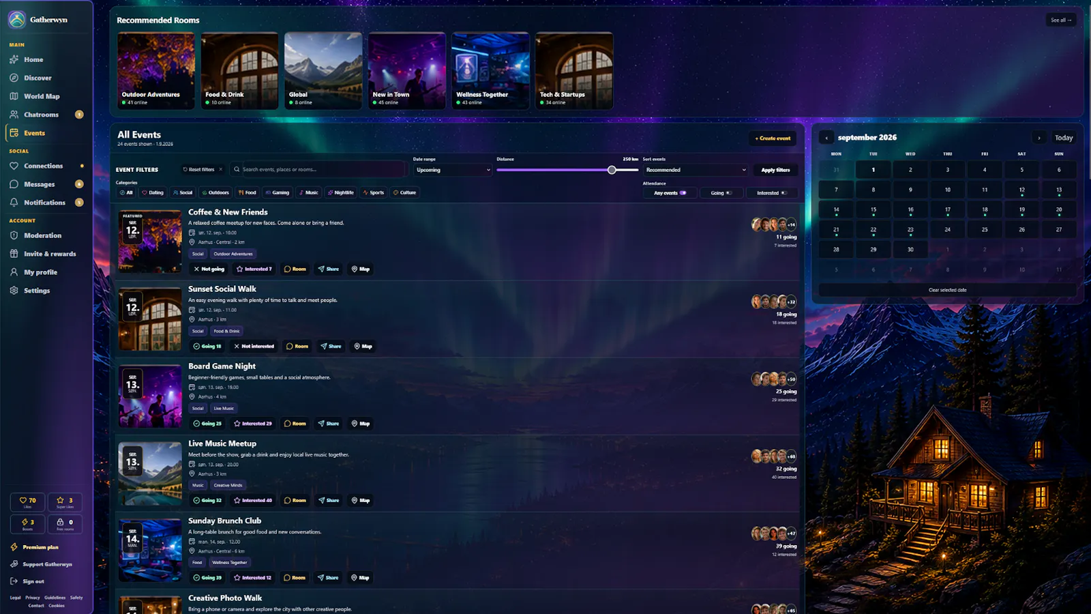Select September 17 in the calendar
Image resolution: width=1091 pixels, height=614 pixels.
[947, 209]
